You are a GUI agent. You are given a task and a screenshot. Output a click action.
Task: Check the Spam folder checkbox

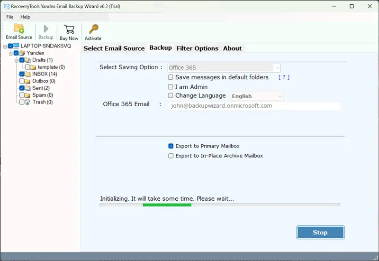[x=22, y=95]
